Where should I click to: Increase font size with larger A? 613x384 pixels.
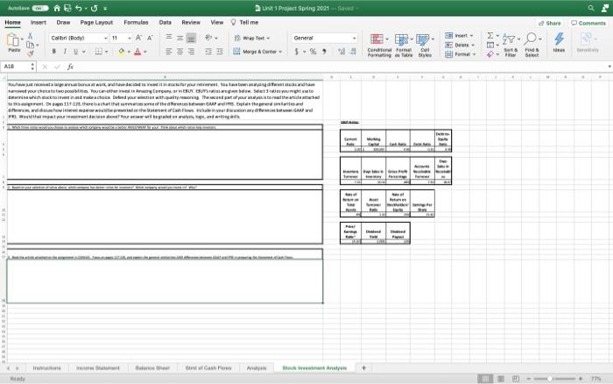pyautogui.click(x=138, y=38)
